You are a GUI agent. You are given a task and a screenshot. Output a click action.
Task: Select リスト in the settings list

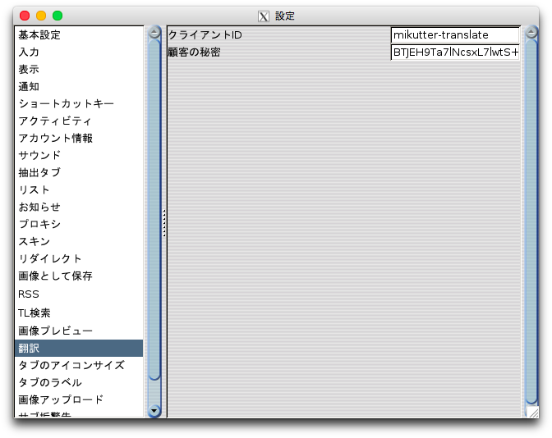pyautogui.click(x=79, y=189)
